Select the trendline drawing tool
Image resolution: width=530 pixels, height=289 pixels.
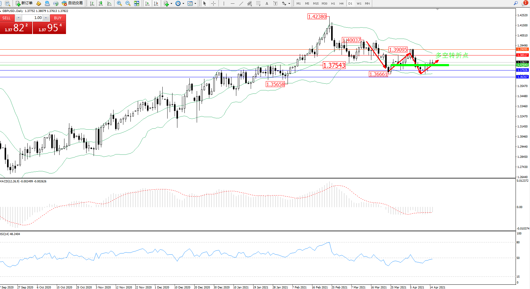tap(241, 3)
